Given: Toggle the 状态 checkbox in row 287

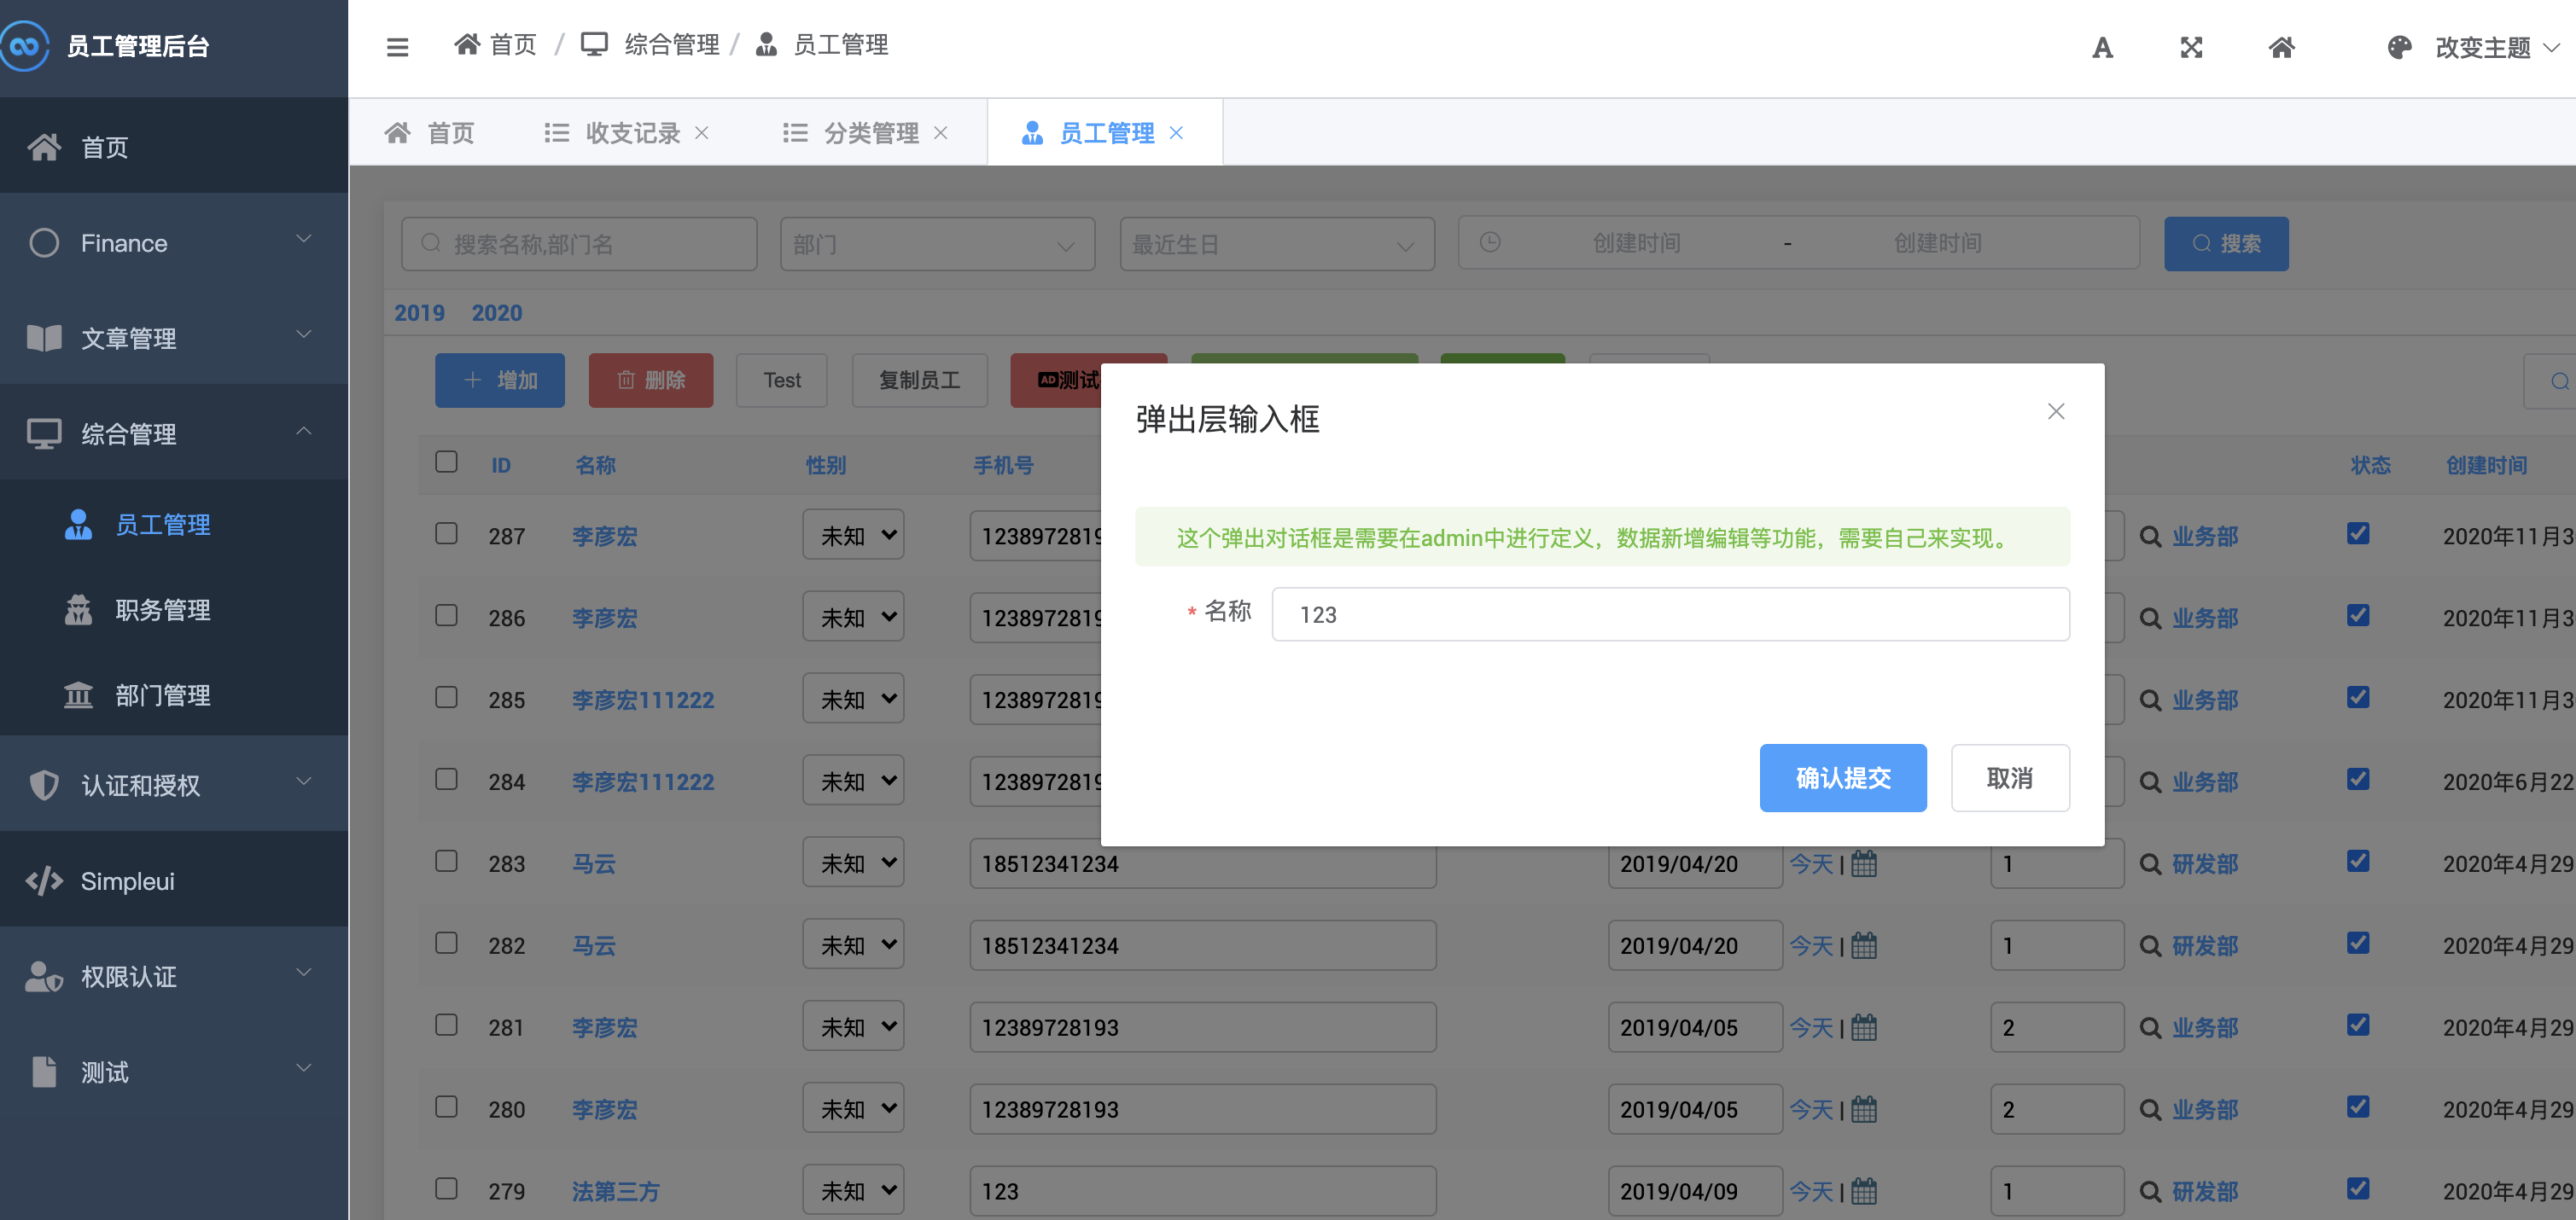Looking at the screenshot, I should pyautogui.click(x=2358, y=532).
